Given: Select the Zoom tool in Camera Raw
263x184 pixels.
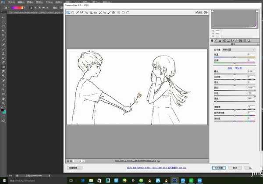Looking at the screenshot, I should point(68,13).
